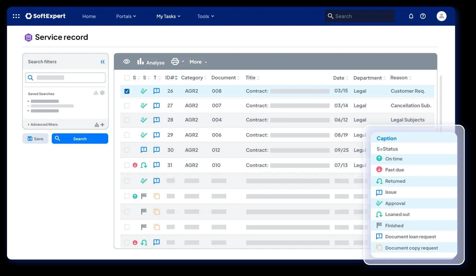The height and width of the screenshot is (276, 476).
Task: Click the blue Search button
Action: pyautogui.click(x=80, y=138)
